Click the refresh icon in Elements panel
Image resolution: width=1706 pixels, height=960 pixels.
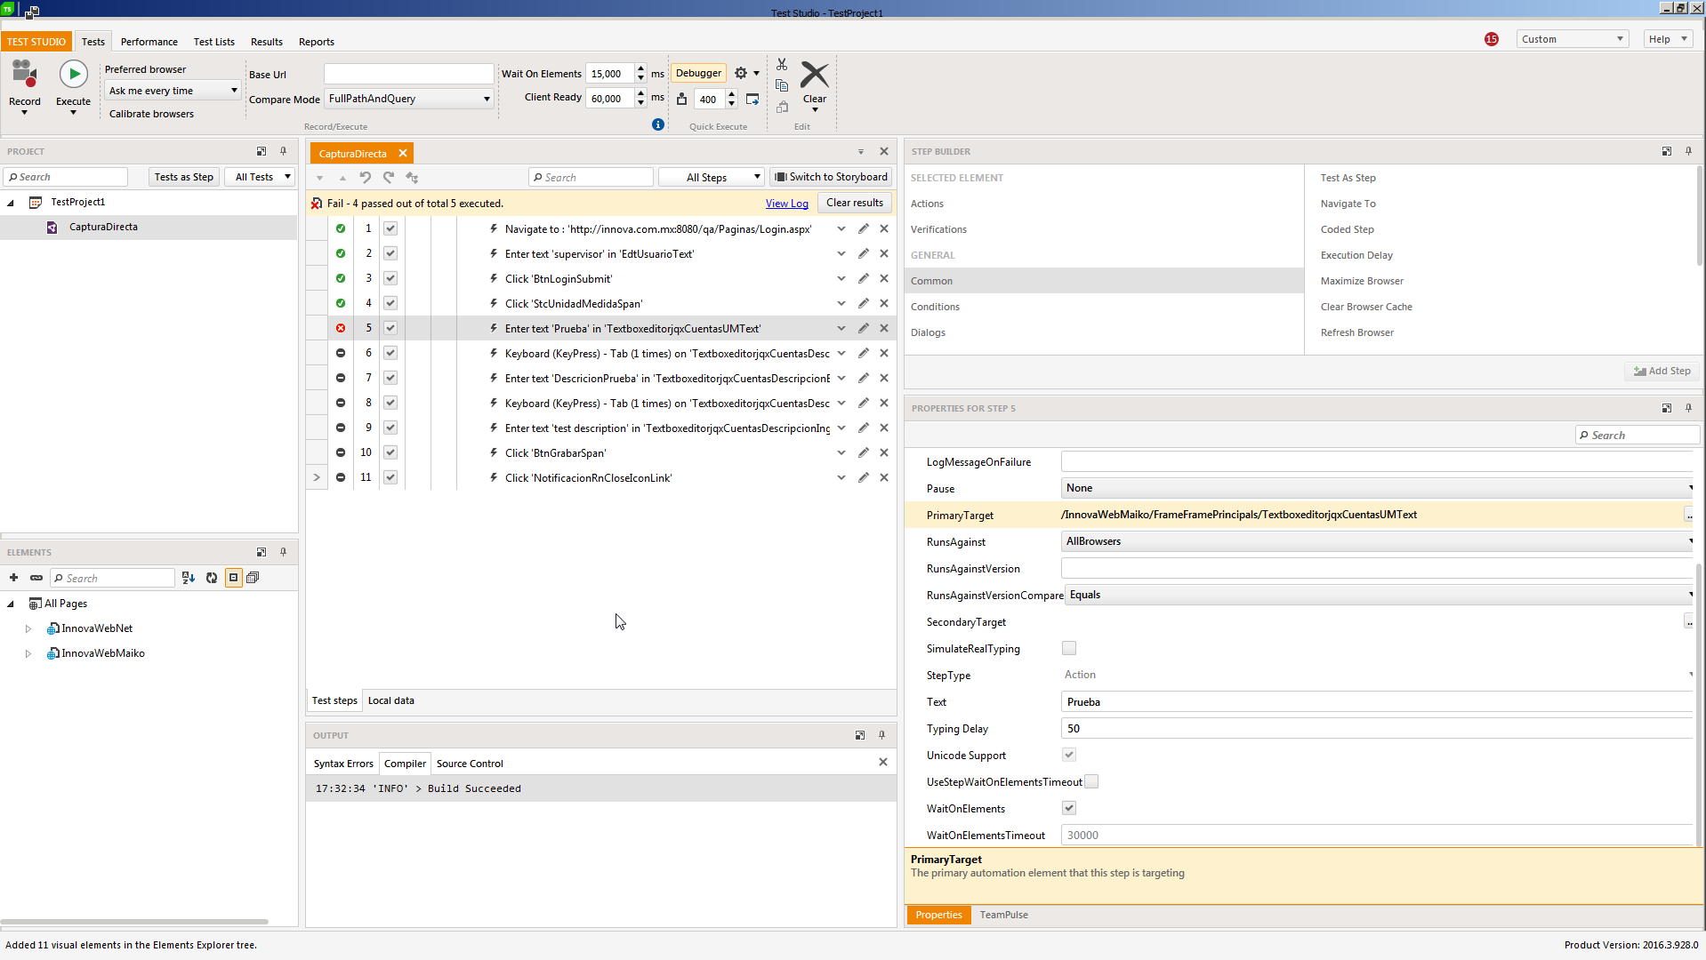(212, 579)
